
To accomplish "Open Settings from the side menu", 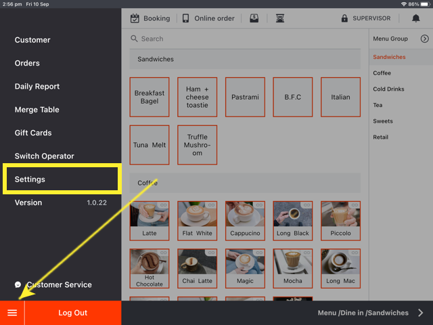I will (61, 179).
